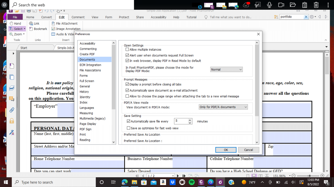Jump to last page in status bar
334x187 pixels.
coord(184,176)
